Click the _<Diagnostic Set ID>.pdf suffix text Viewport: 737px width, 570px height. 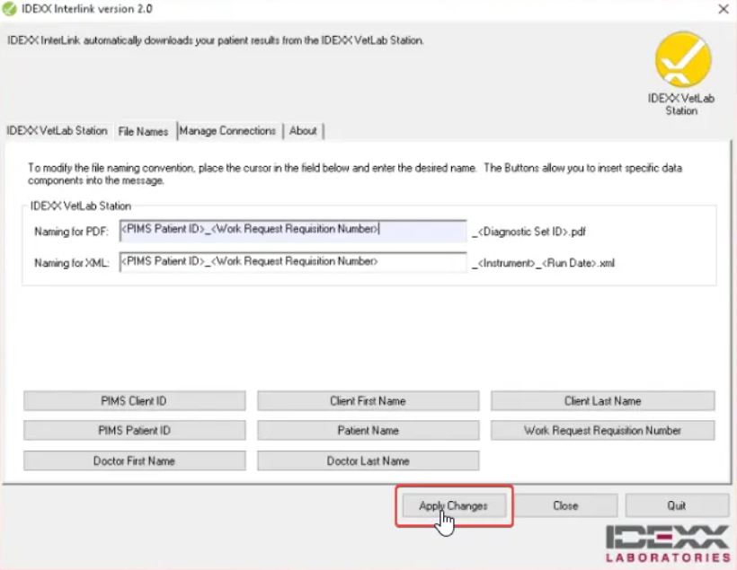tap(529, 232)
